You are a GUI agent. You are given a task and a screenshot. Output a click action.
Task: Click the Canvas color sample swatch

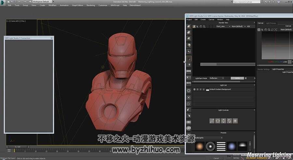[x=290, y=62]
